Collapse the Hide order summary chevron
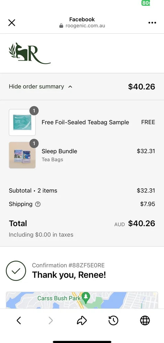The height and width of the screenshot is (343, 164). pyautogui.click(x=70, y=87)
